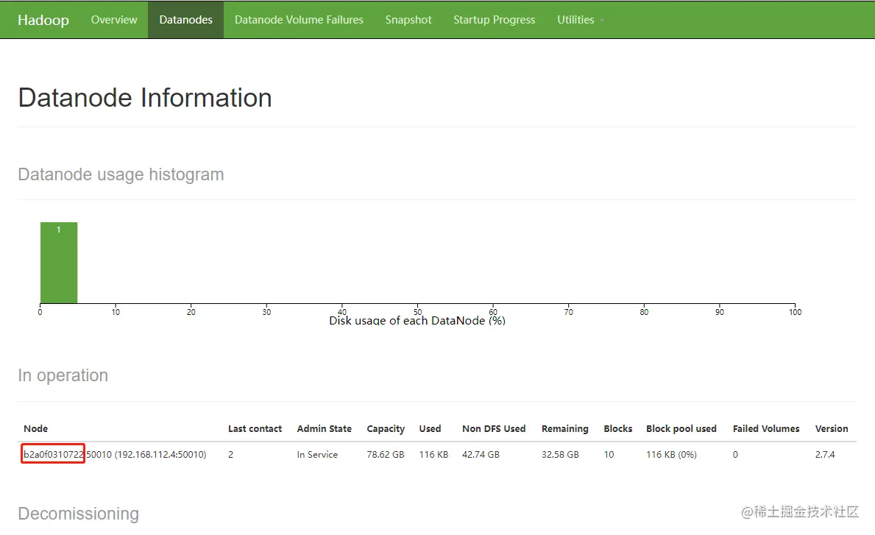Click the histogram axis label Disk usage
The height and width of the screenshot is (535, 875).
(x=417, y=320)
